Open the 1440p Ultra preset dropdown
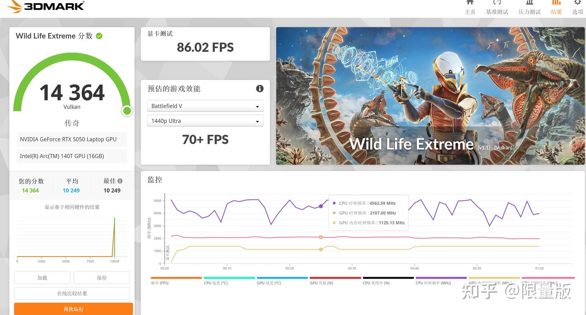The height and width of the screenshot is (315, 586). click(x=205, y=121)
